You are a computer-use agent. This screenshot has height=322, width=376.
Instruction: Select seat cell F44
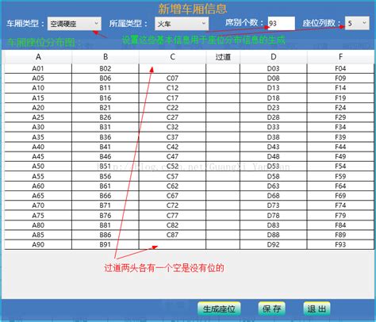(340, 147)
